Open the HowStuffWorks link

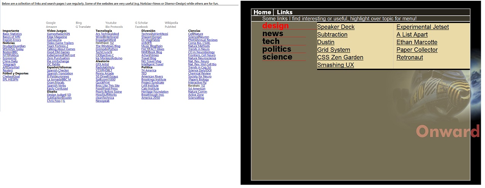point(106,95)
